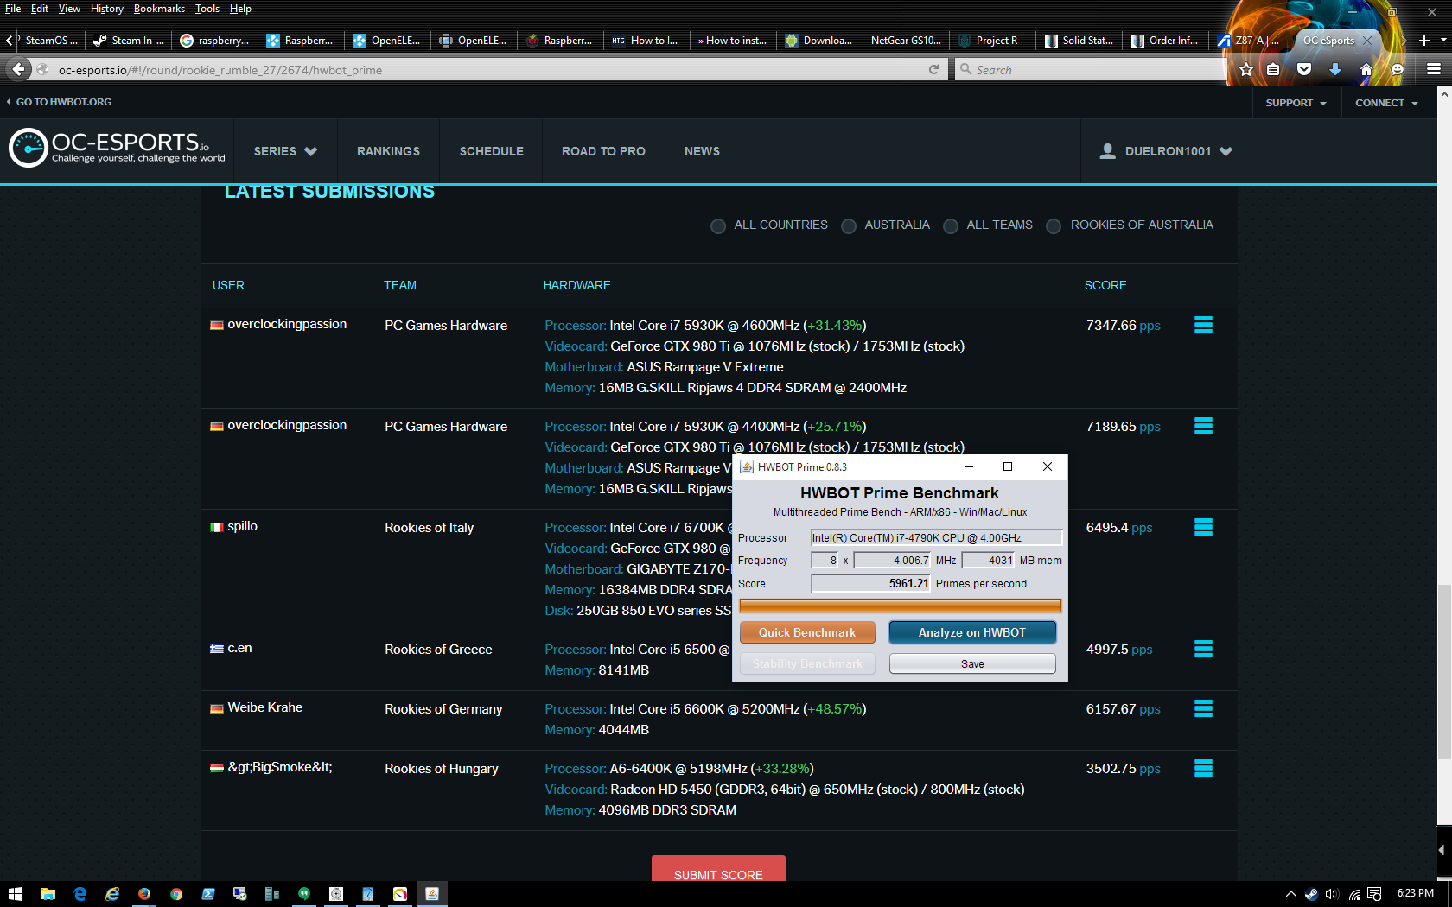Open a new browser tab with plus
Viewport: 1452px width, 907px height.
pos(1423,41)
